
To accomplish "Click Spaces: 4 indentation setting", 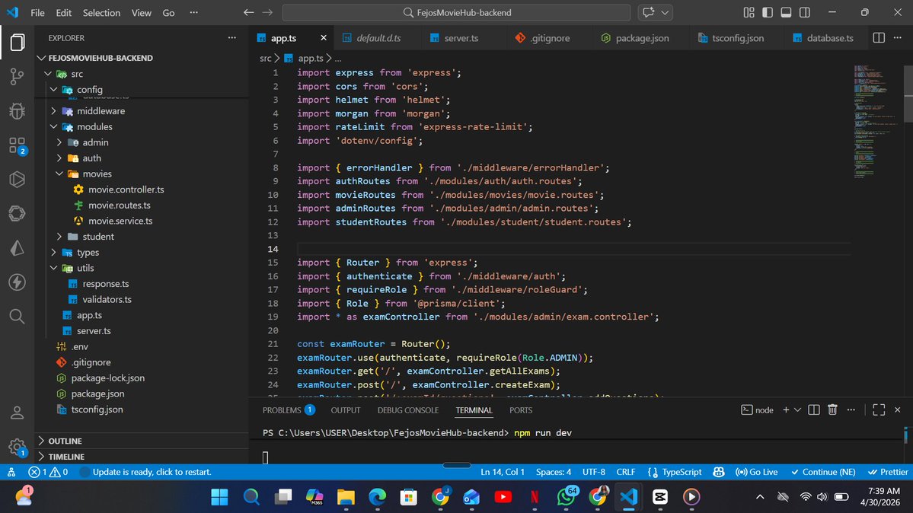I will (553, 472).
